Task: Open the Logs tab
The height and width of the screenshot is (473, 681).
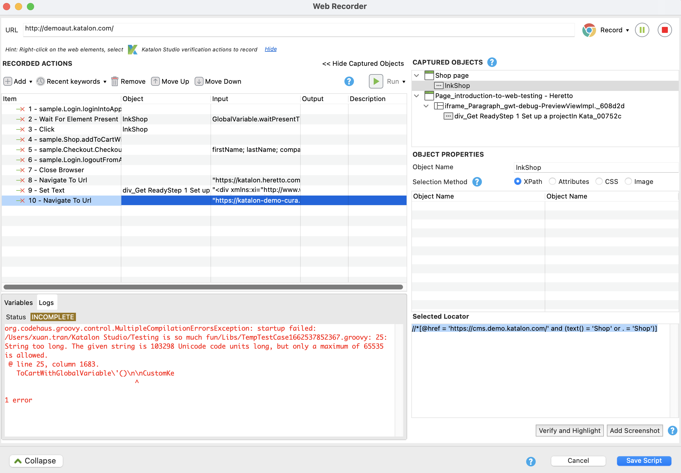Action: pos(46,303)
